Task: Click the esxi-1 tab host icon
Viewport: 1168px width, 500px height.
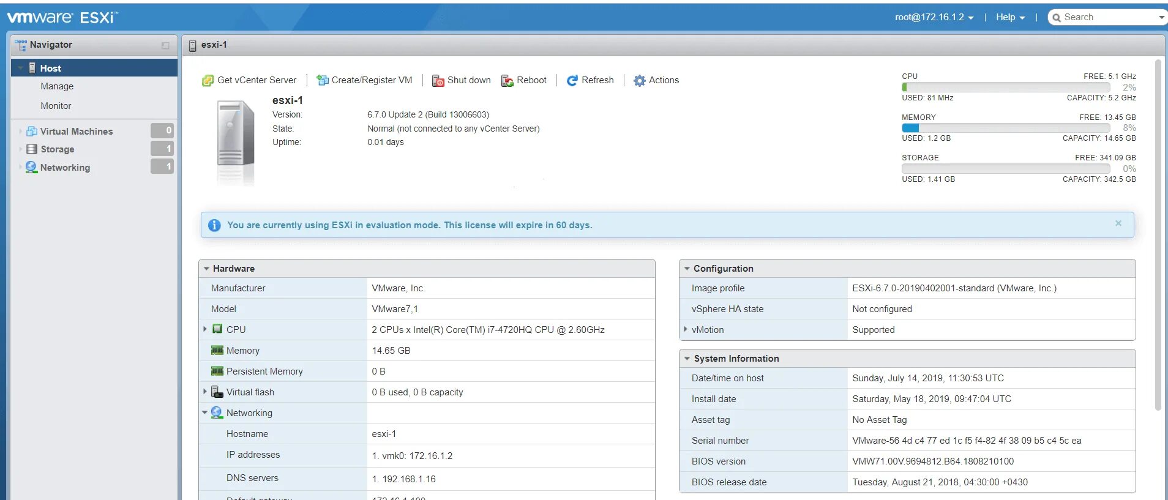Action: 192,45
